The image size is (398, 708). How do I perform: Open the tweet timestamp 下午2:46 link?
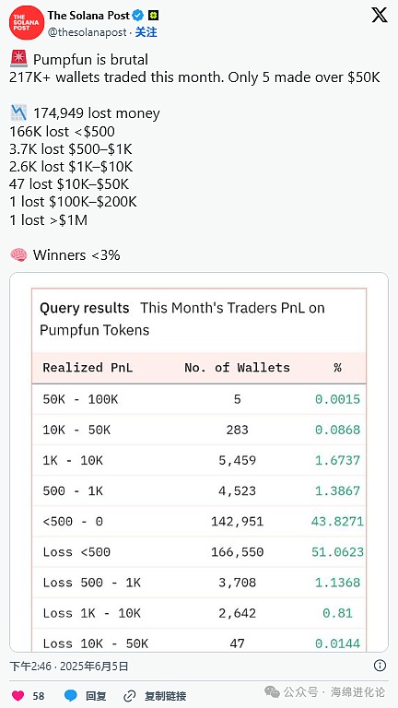[69, 666]
